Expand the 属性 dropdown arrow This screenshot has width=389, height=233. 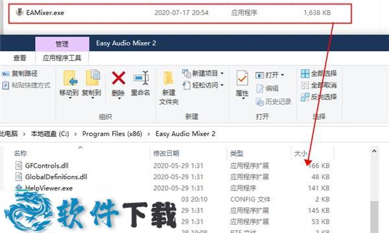(243, 98)
